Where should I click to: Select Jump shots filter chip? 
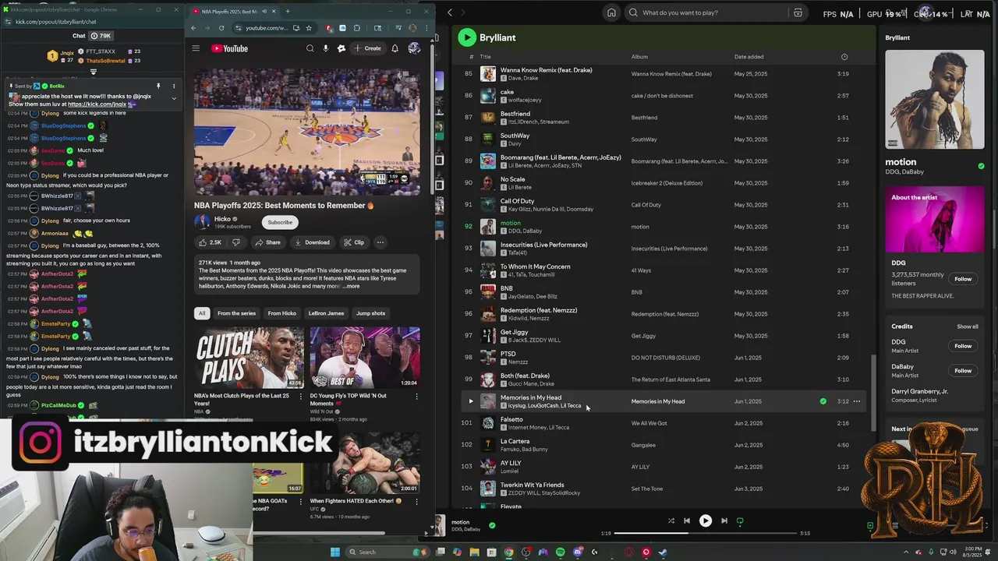370,313
